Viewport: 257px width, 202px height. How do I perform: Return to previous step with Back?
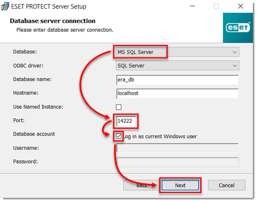click(141, 185)
